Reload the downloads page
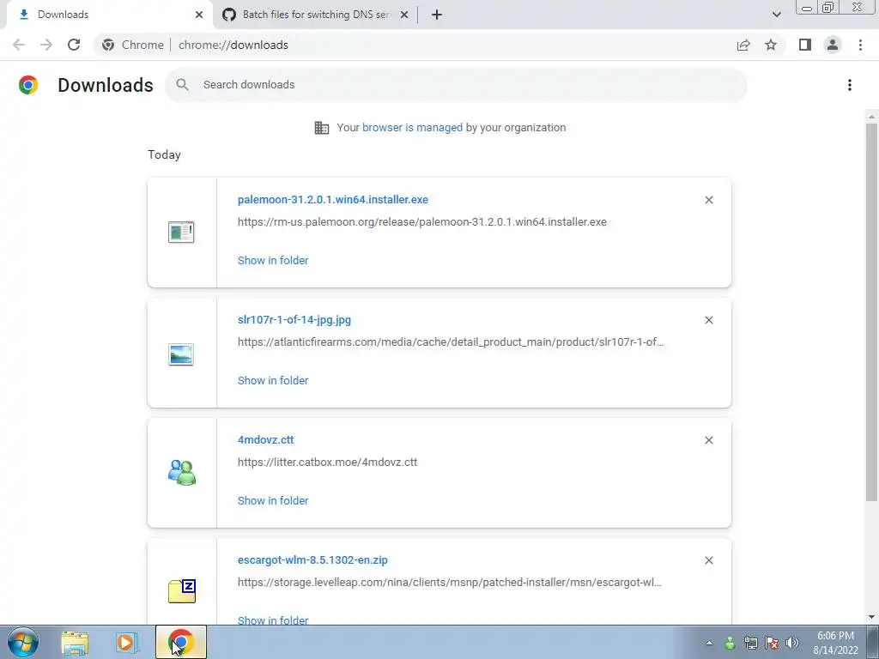 (x=74, y=45)
